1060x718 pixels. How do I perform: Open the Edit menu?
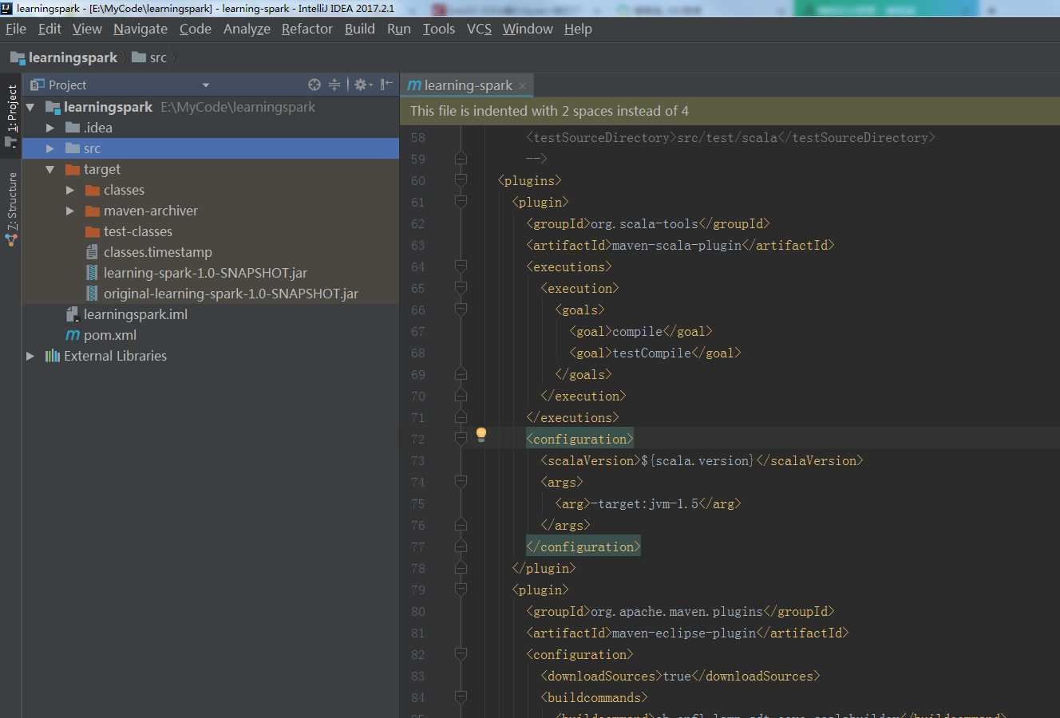[49, 29]
